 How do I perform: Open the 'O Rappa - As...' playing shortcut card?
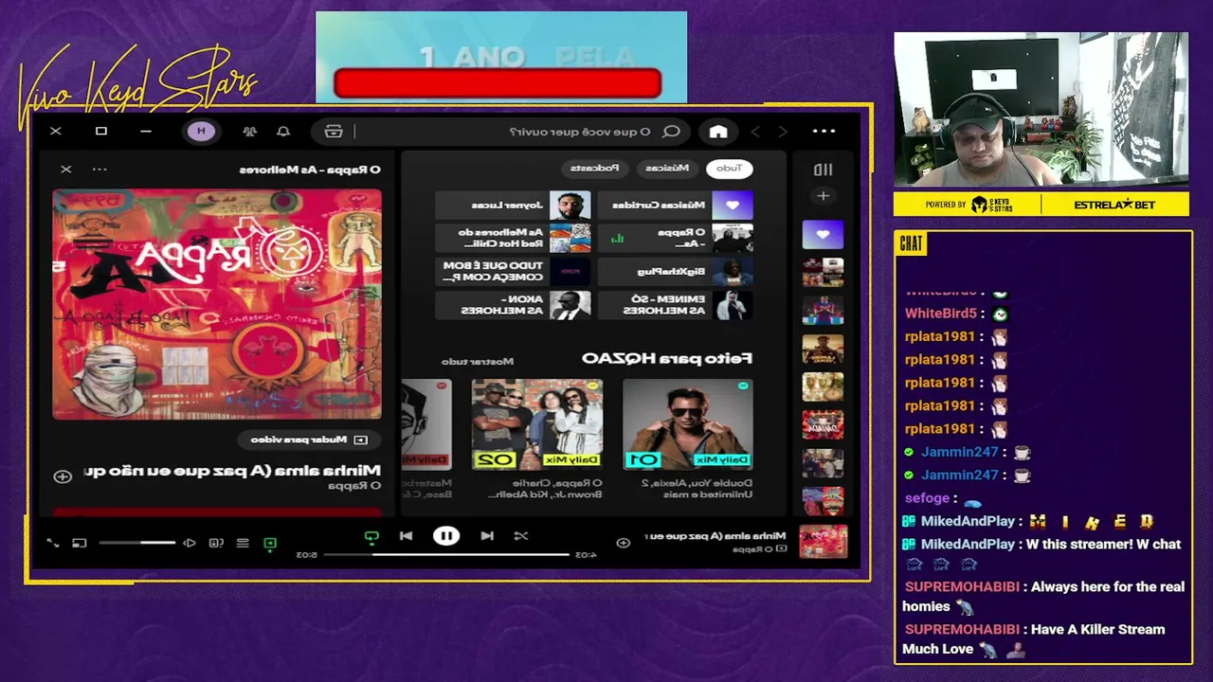tap(677, 238)
